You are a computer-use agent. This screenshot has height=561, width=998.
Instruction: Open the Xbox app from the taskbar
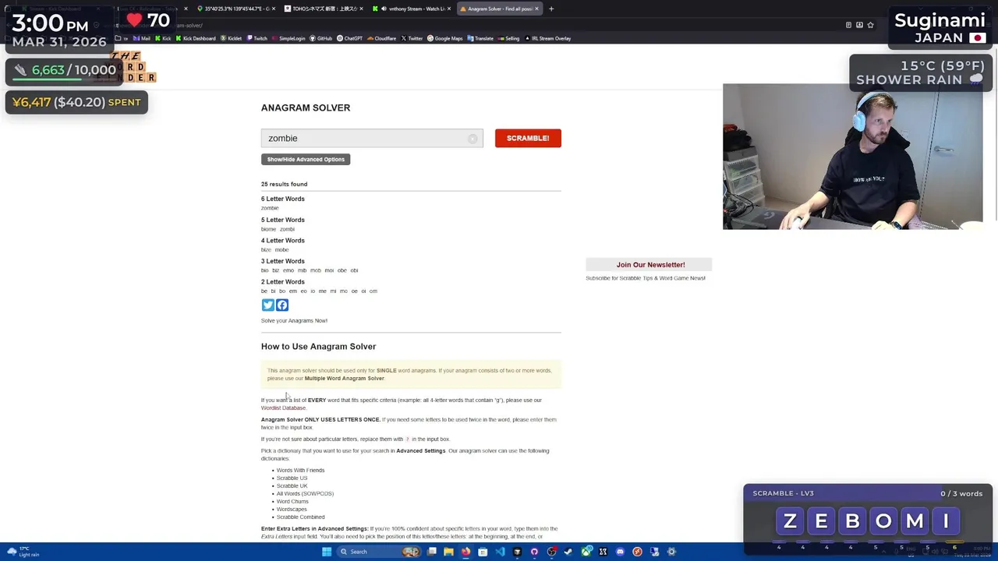click(586, 552)
